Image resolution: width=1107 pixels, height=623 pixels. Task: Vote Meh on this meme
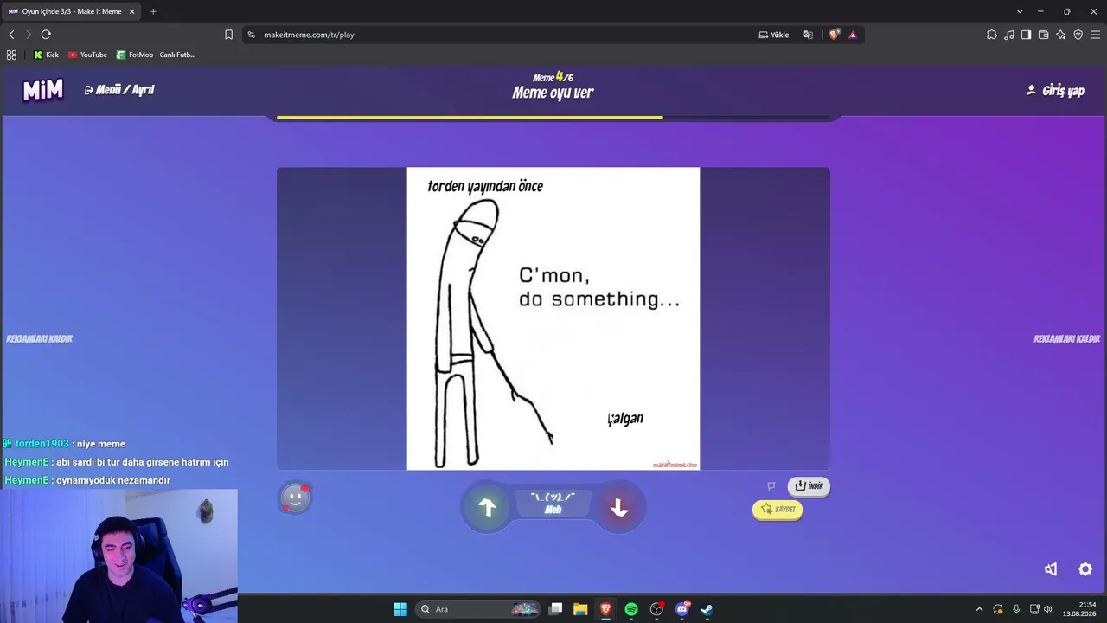(x=553, y=503)
